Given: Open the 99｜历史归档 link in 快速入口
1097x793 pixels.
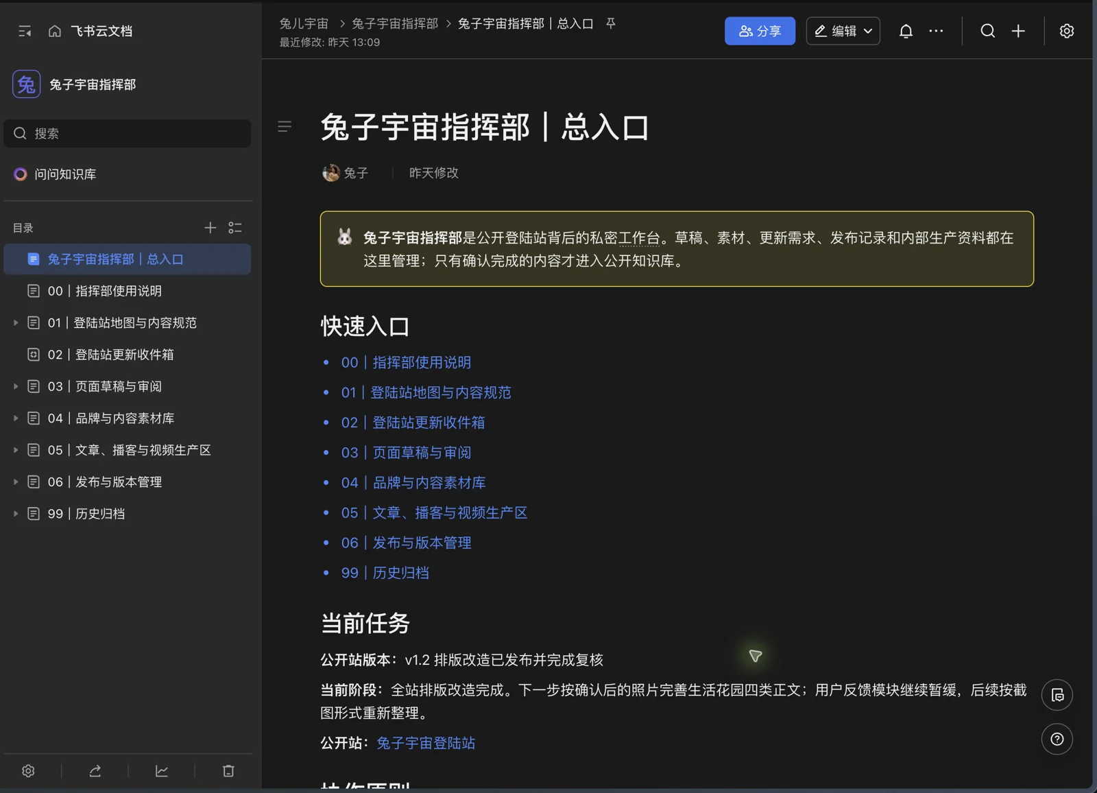Looking at the screenshot, I should 385,573.
